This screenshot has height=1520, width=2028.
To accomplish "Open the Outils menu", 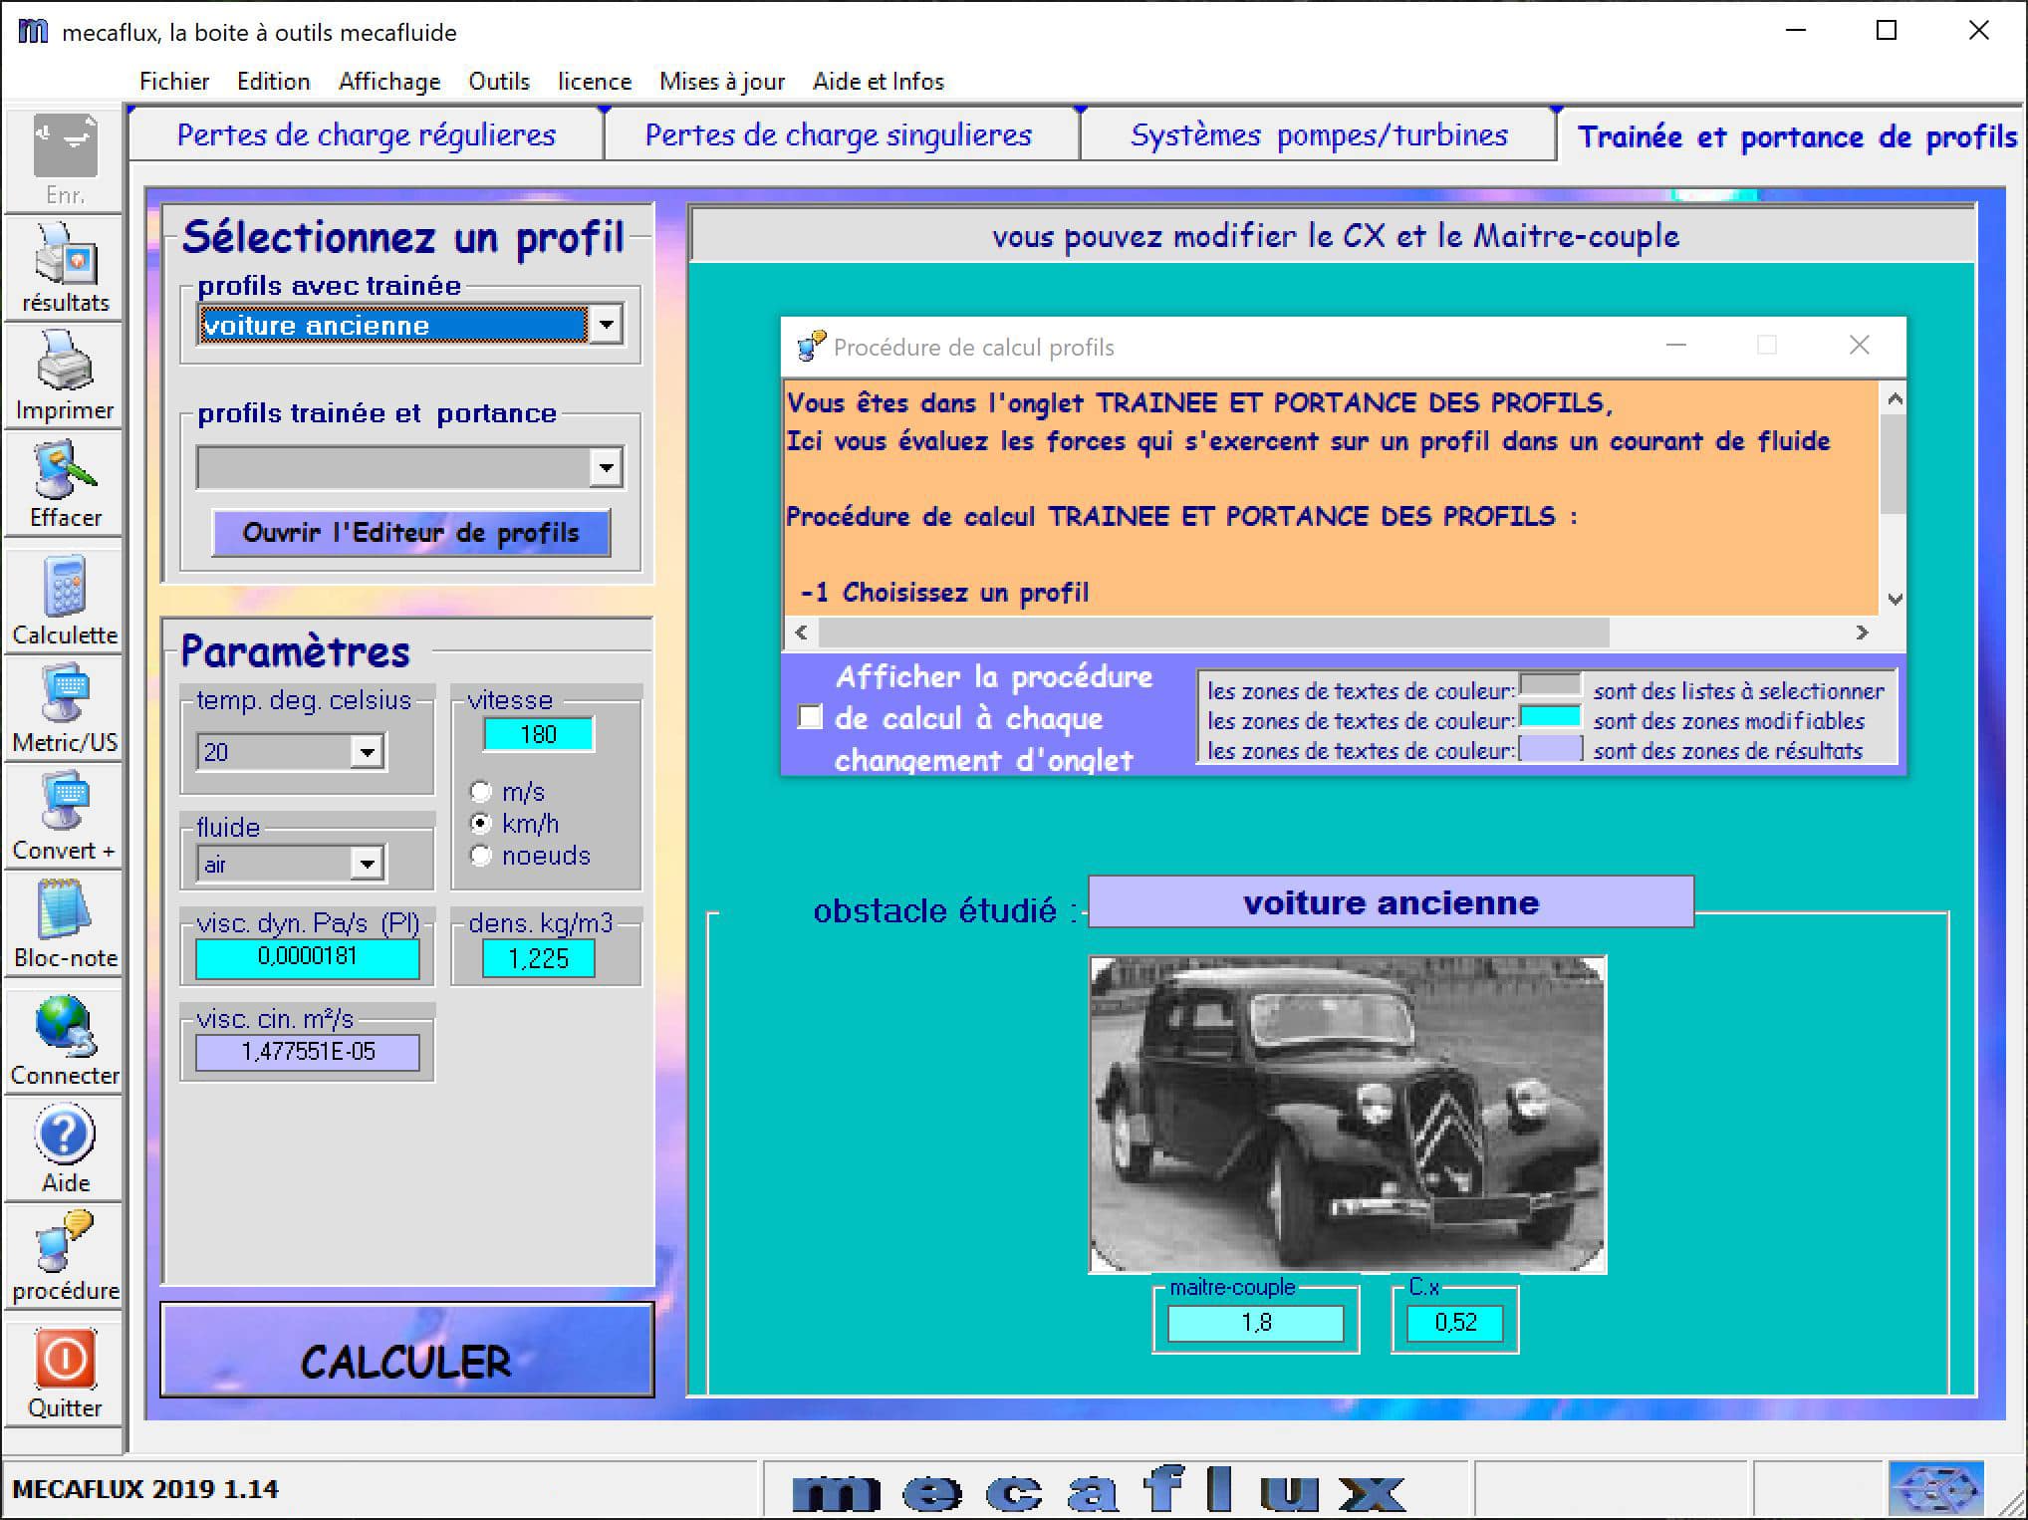I will (499, 82).
